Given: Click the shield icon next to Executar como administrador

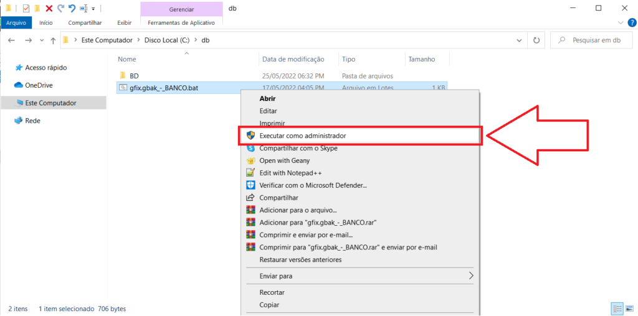Looking at the screenshot, I should coord(250,136).
